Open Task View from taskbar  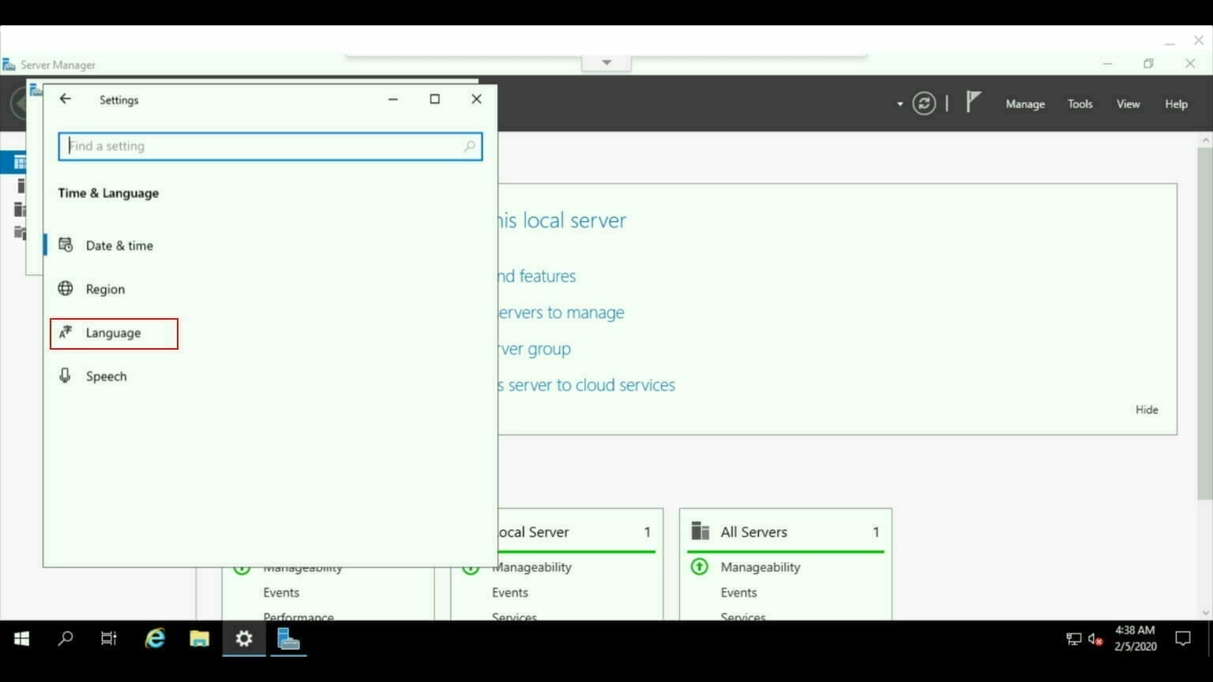pyautogui.click(x=109, y=639)
